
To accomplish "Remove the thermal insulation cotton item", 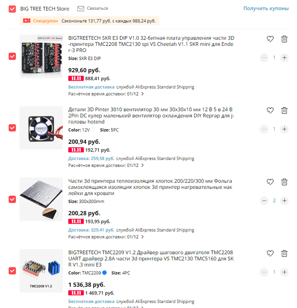I will pos(284,182).
